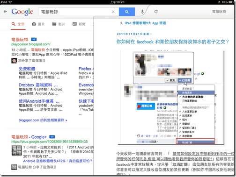The image size is (236, 177).
Task: Open the Evernote sitelink
Action: click(86, 85)
